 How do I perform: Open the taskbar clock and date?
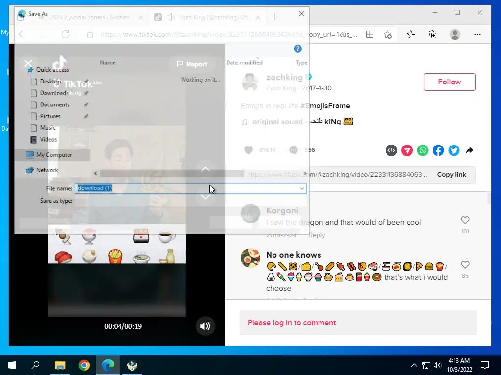tap(459, 365)
